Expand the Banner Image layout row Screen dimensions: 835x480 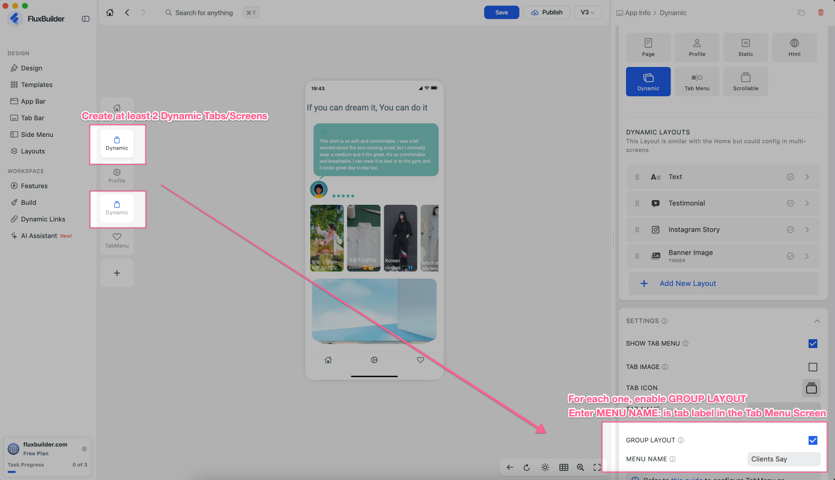807,256
